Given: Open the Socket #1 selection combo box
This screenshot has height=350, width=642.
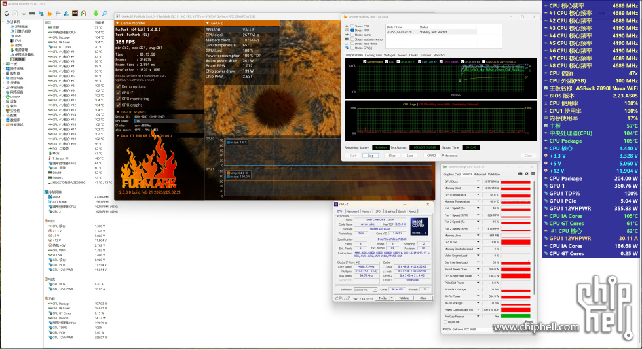Looking at the screenshot, I should pos(366,289).
